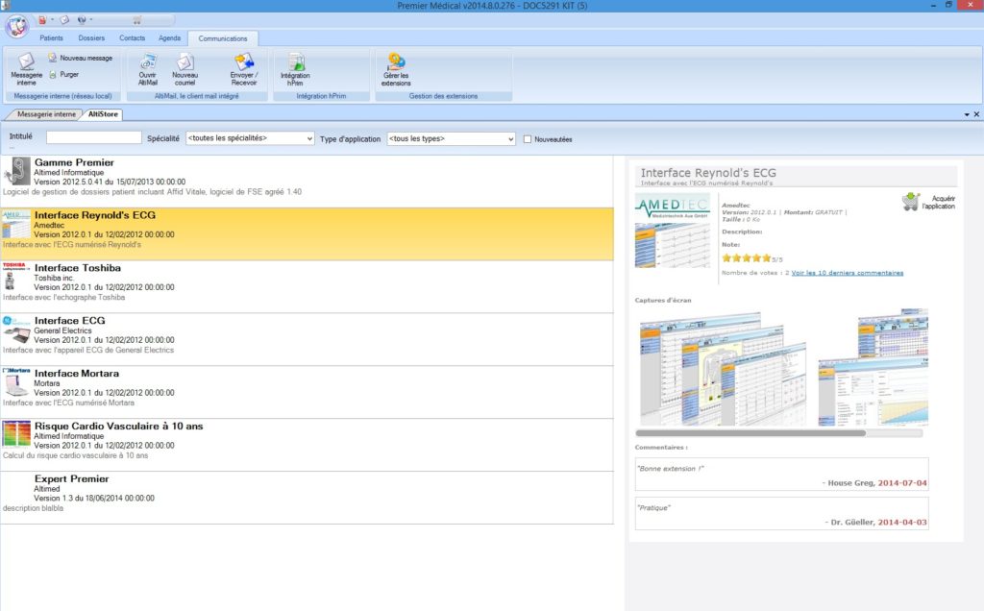Switch to the Dossiers ribbon tab
Viewport: 984px width, 611px height.
pos(91,38)
